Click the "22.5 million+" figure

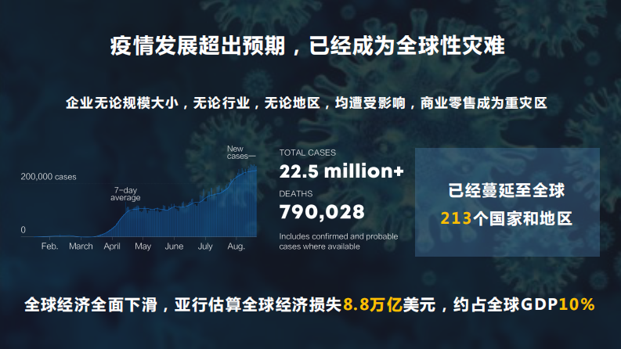point(341,171)
